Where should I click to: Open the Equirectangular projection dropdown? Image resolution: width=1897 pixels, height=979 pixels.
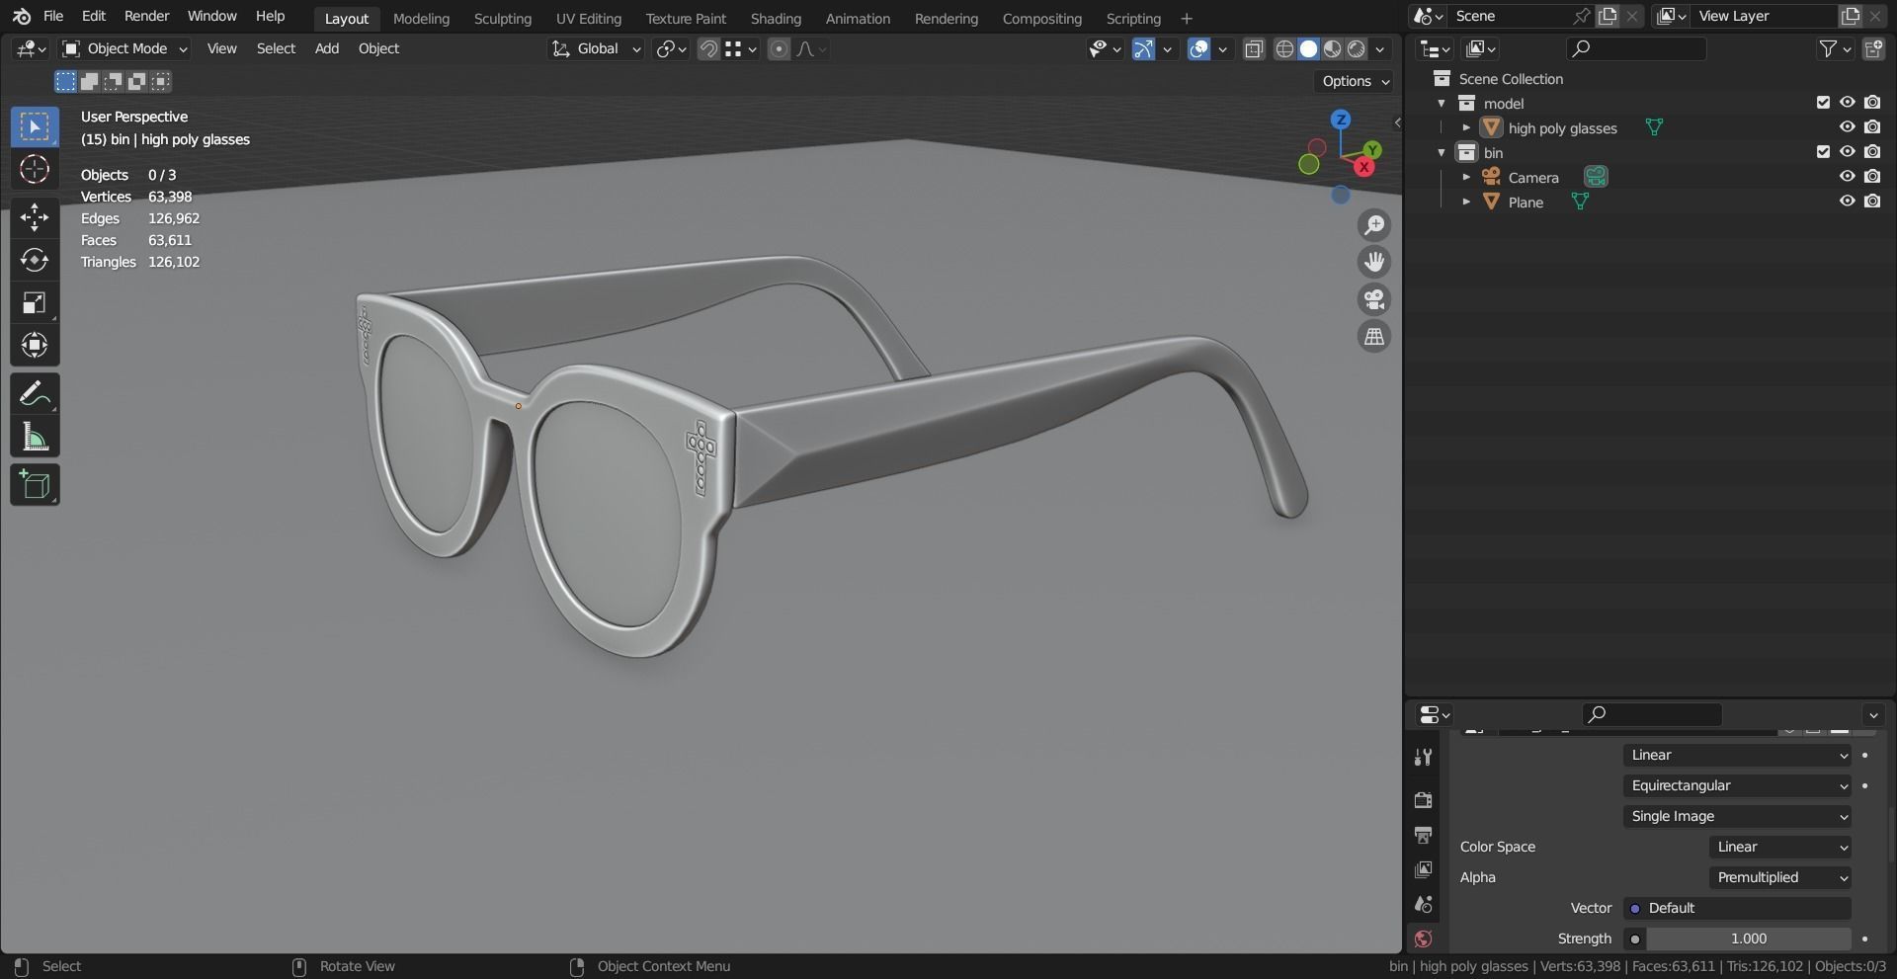click(x=1737, y=786)
